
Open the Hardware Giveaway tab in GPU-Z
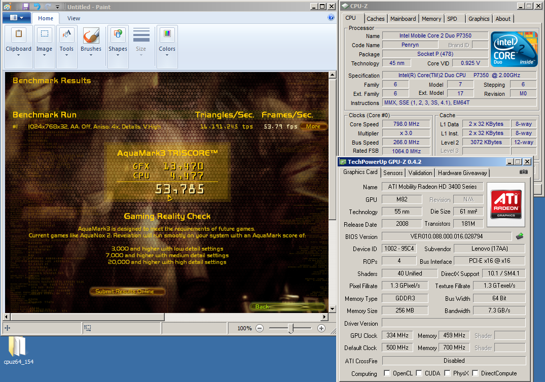(462, 173)
